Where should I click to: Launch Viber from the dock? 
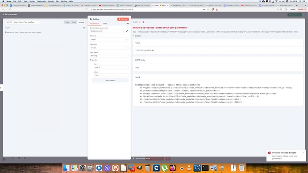[107, 168]
